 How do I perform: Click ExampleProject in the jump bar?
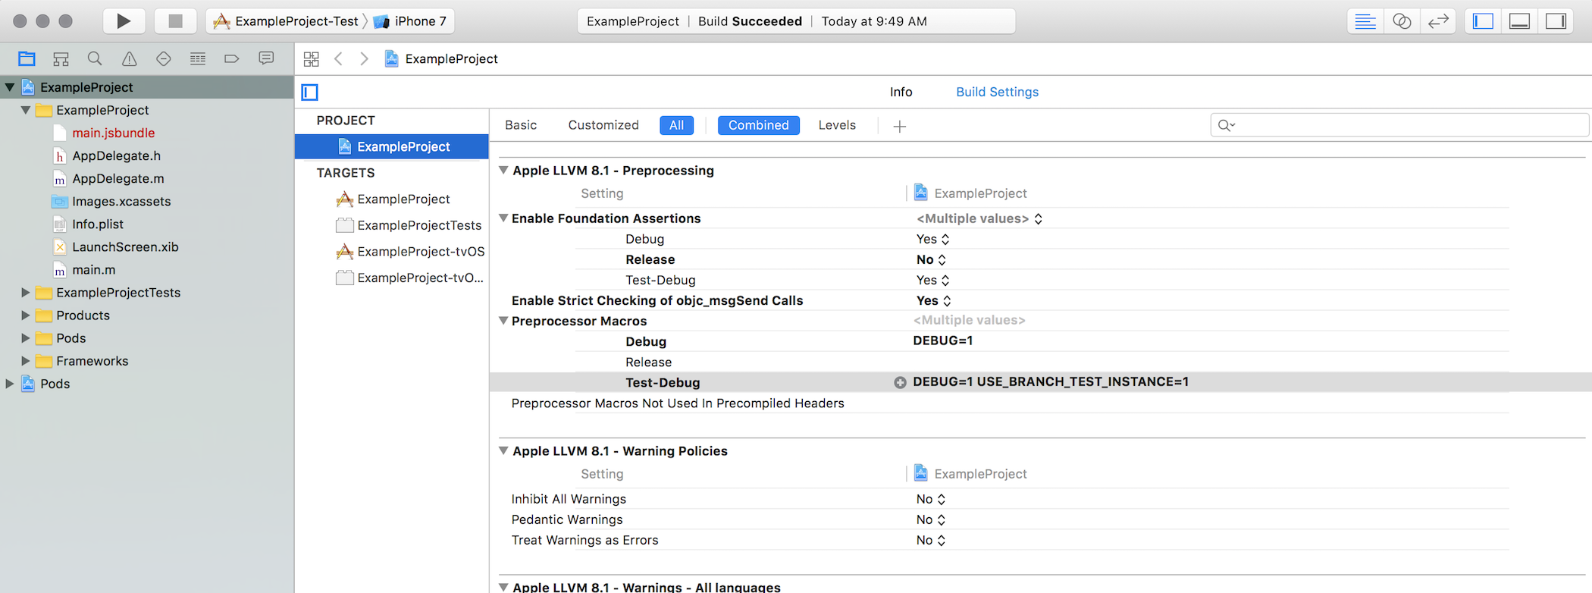(x=441, y=59)
